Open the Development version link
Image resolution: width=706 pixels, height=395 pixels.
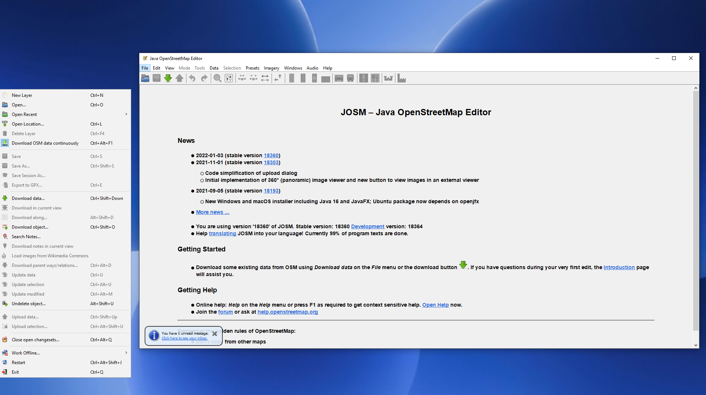368,226
